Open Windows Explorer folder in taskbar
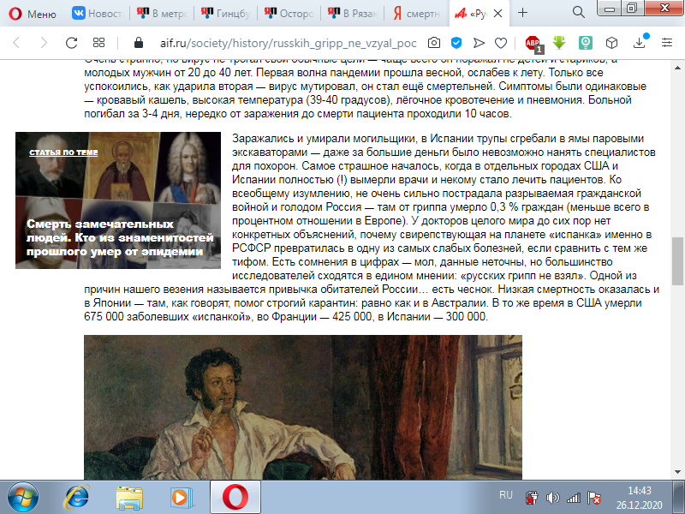 click(129, 498)
